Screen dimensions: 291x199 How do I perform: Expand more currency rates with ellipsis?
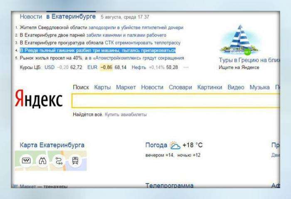[x=186, y=67]
